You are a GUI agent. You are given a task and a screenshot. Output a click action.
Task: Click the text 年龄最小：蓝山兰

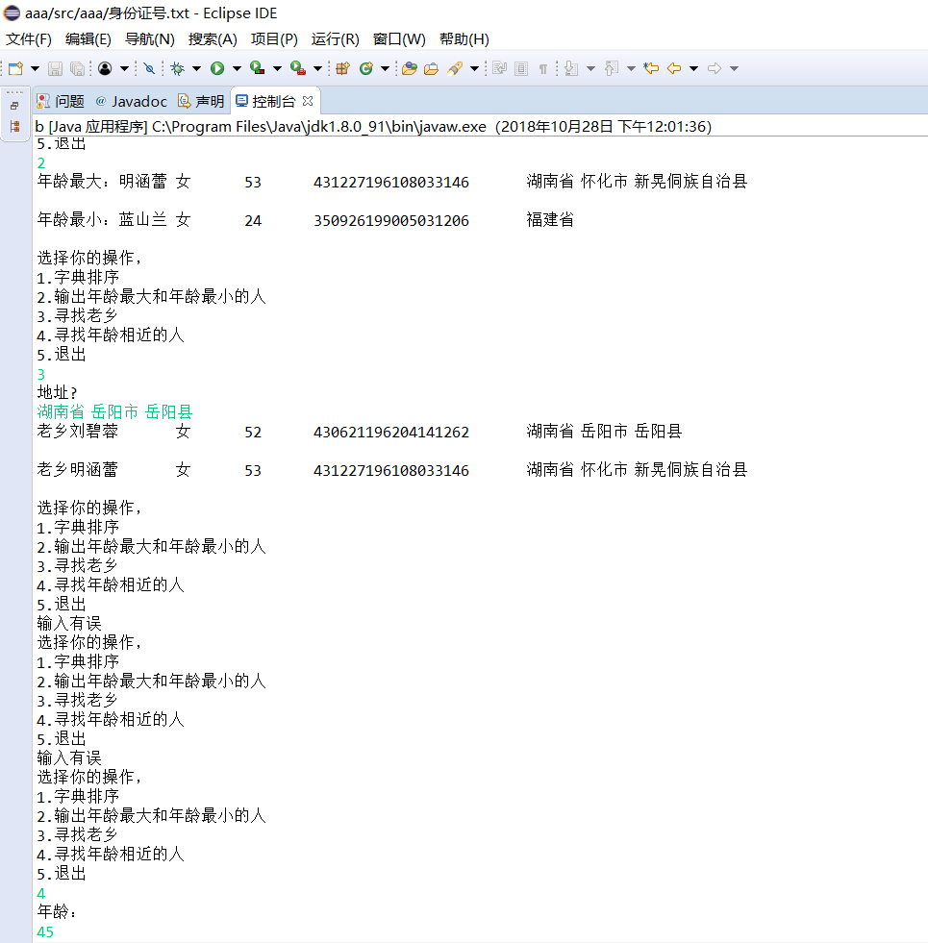click(x=102, y=220)
